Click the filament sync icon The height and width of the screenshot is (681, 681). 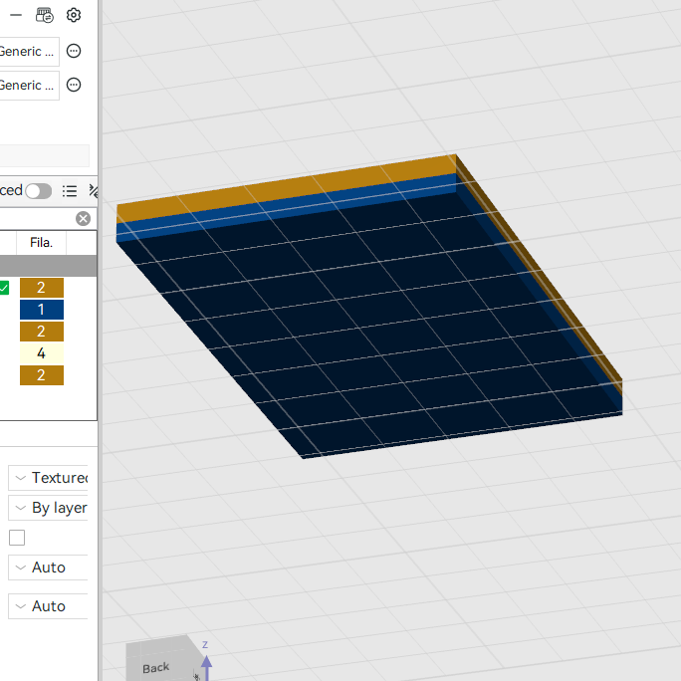point(44,15)
